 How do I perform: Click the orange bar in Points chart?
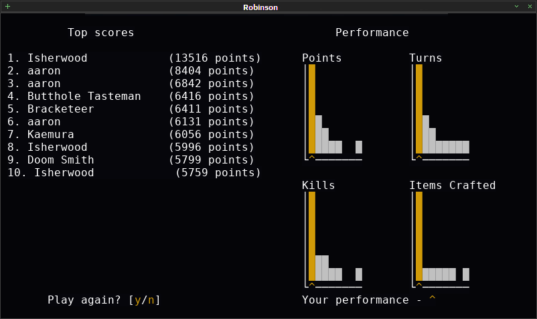[311, 109]
